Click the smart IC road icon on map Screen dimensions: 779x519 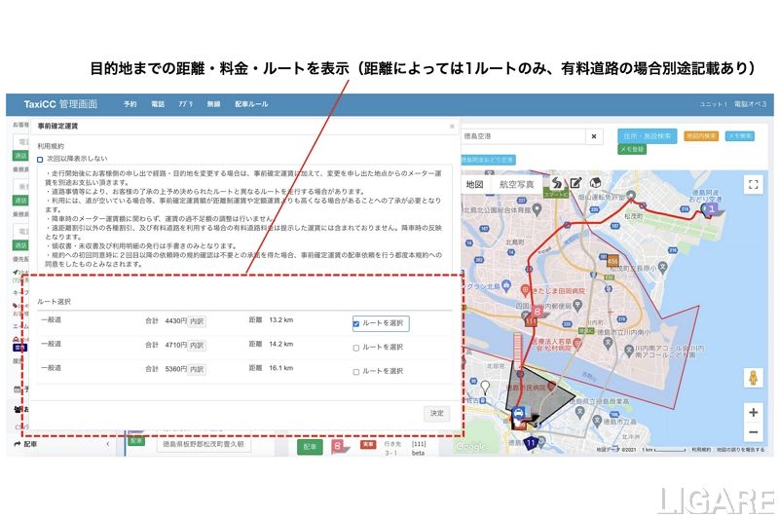click(x=556, y=183)
